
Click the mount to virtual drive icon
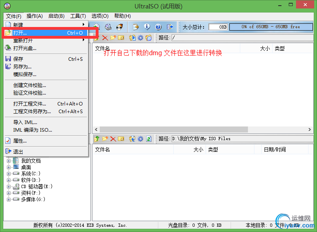108,27
